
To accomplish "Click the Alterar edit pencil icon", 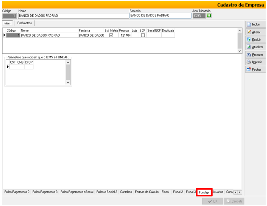I will [249, 32].
